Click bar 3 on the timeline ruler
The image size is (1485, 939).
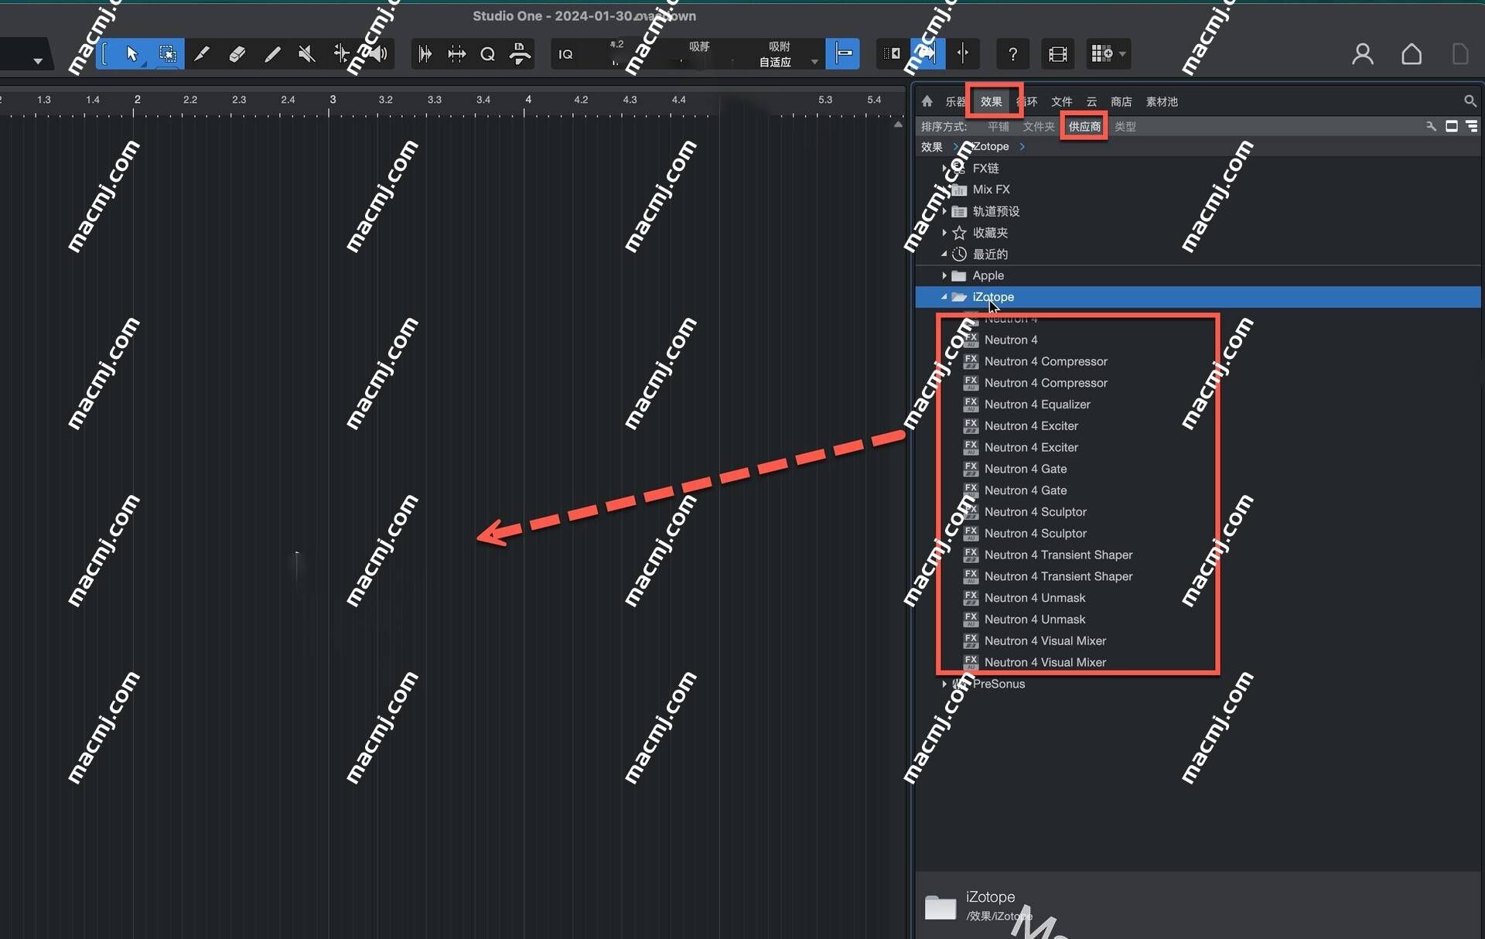pyautogui.click(x=332, y=100)
